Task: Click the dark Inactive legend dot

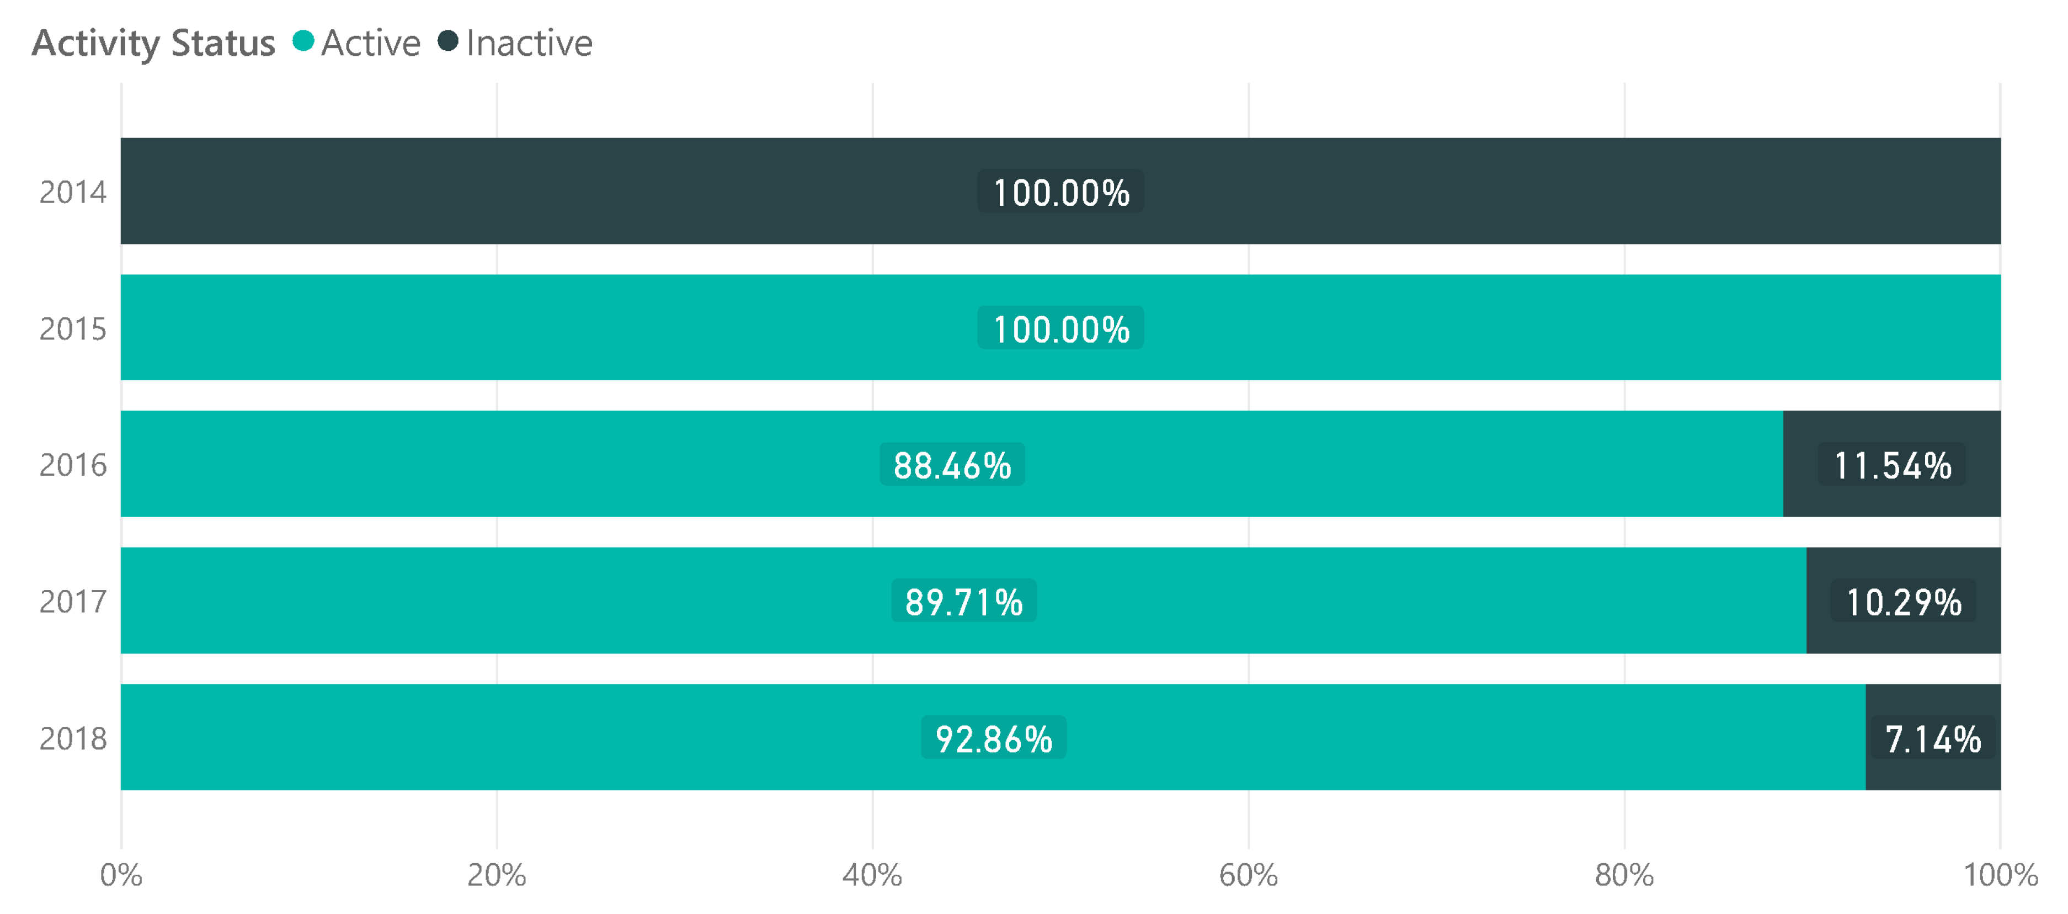Action: tap(448, 41)
